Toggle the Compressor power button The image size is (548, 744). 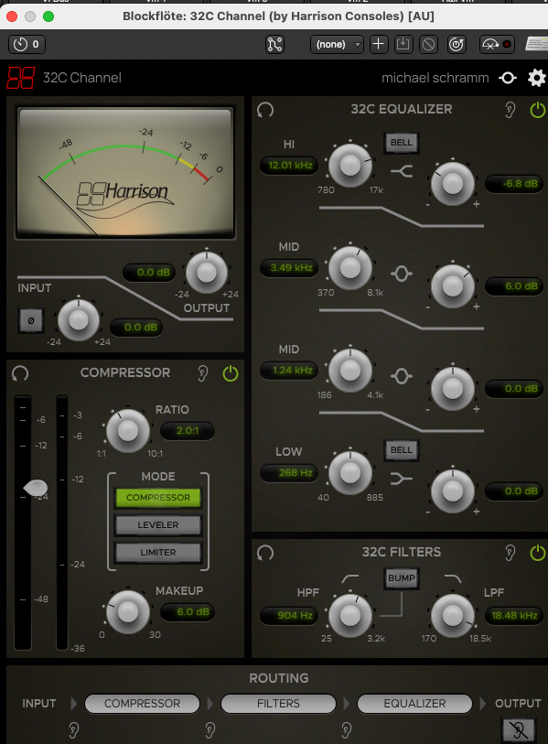pyautogui.click(x=231, y=373)
